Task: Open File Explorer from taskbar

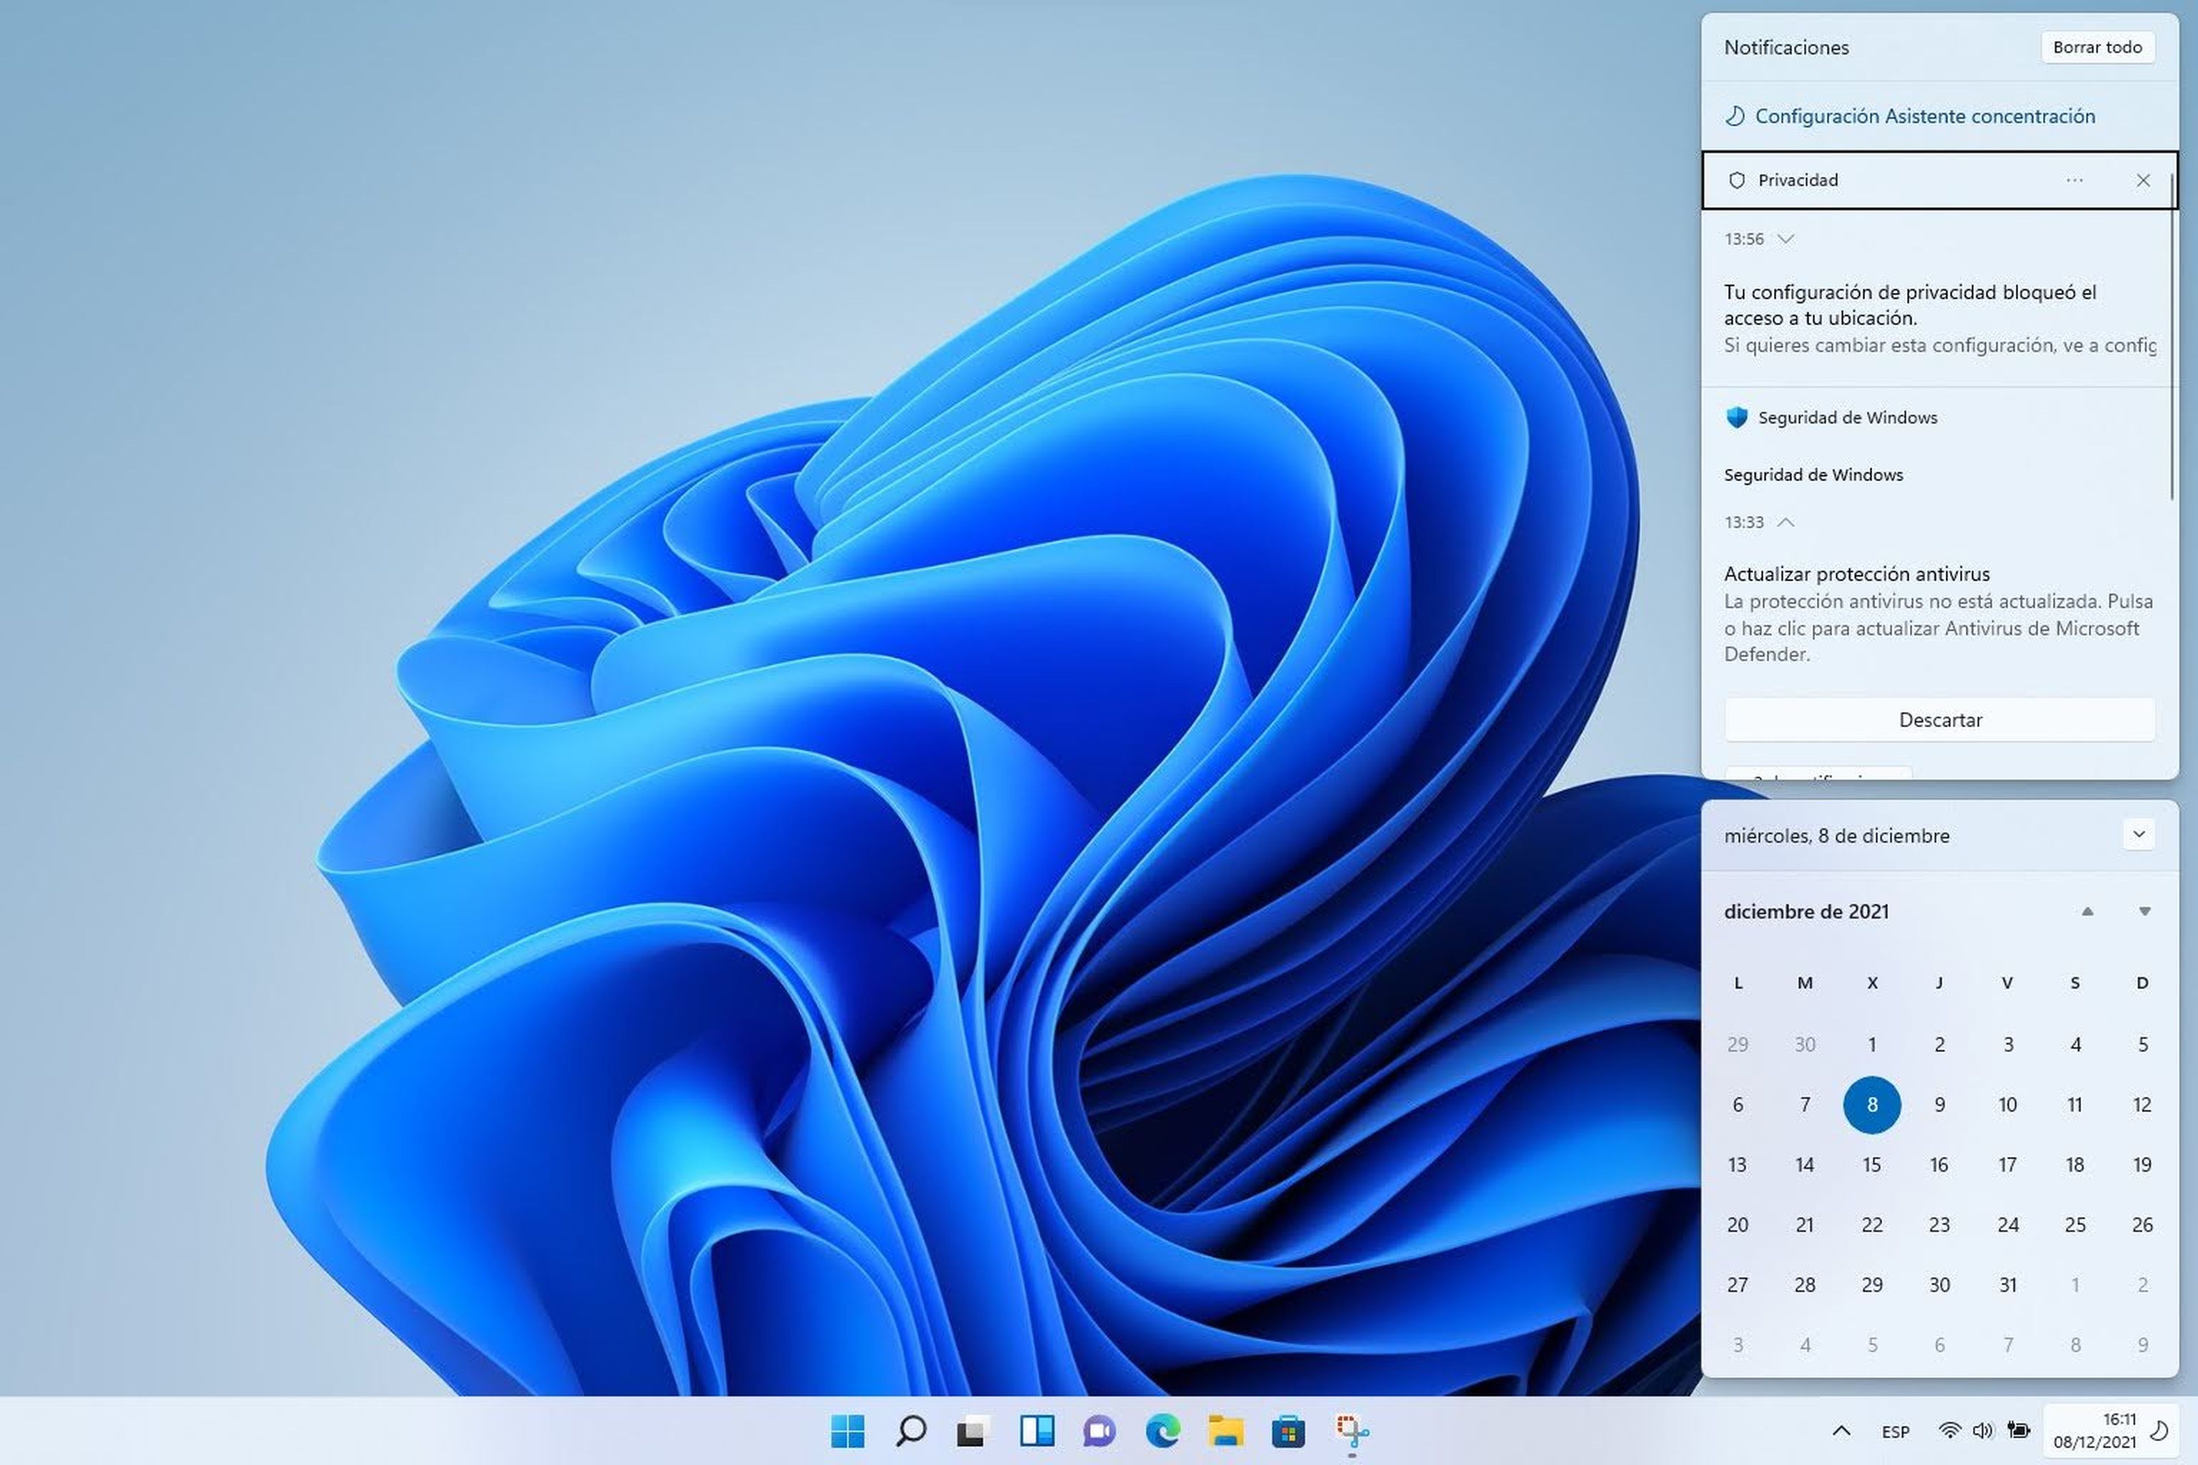Action: point(1225,1431)
